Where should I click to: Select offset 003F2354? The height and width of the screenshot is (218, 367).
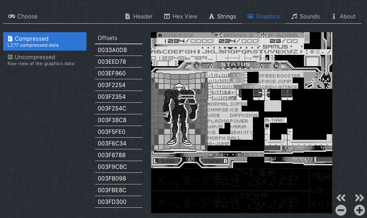click(x=119, y=97)
